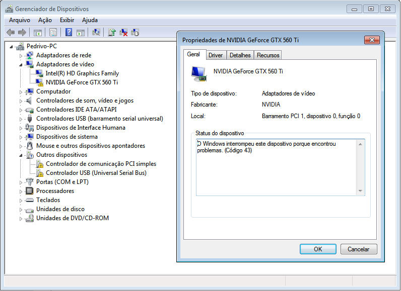Open the Ajuda menu
Viewport: 401px width, 291px height.
[90, 20]
